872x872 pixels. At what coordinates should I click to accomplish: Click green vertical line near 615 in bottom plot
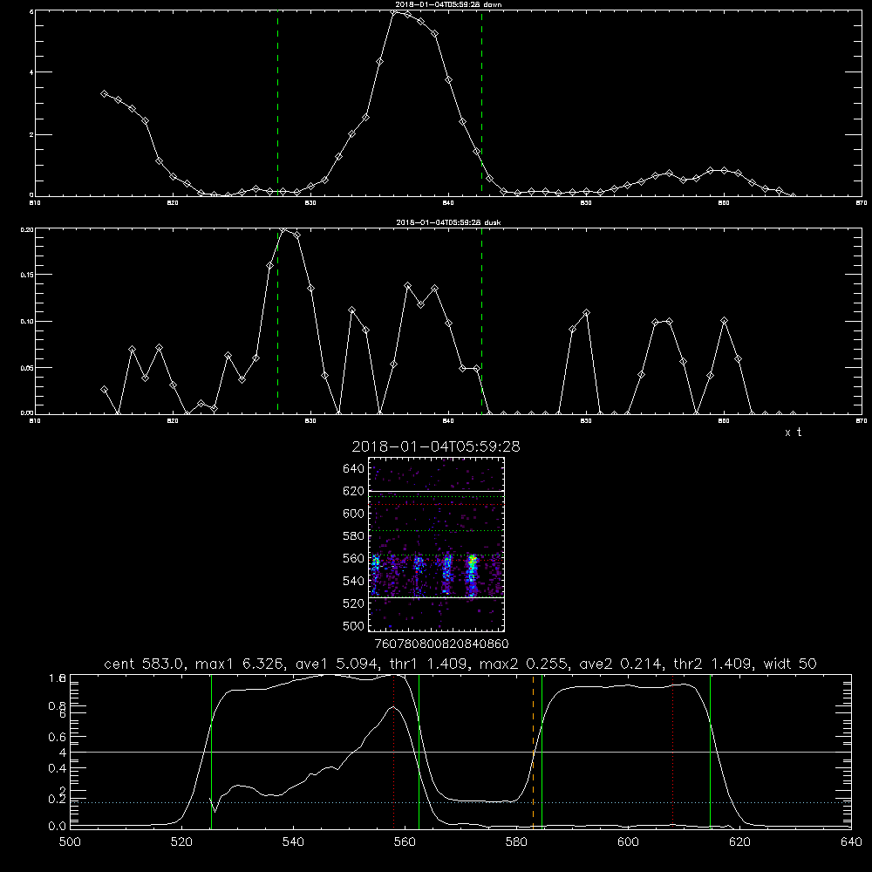[710, 752]
